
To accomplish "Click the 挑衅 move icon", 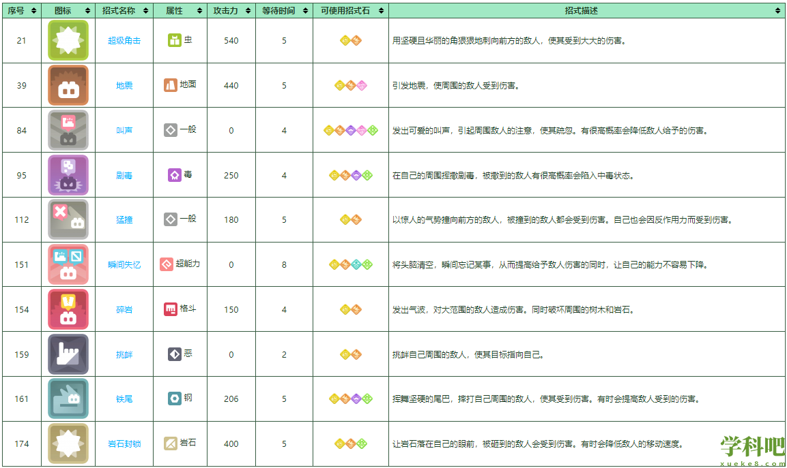I will click(68, 354).
